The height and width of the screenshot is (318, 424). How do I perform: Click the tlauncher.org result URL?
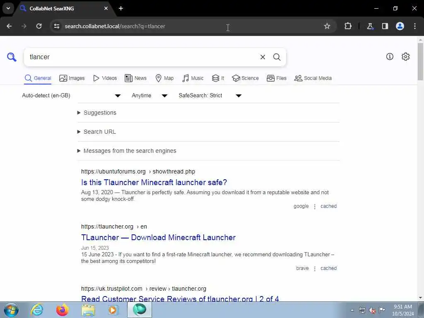click(114, 226)
